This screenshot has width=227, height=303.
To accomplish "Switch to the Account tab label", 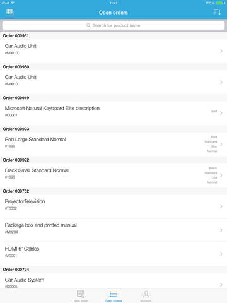I will (x=146, y=301).
